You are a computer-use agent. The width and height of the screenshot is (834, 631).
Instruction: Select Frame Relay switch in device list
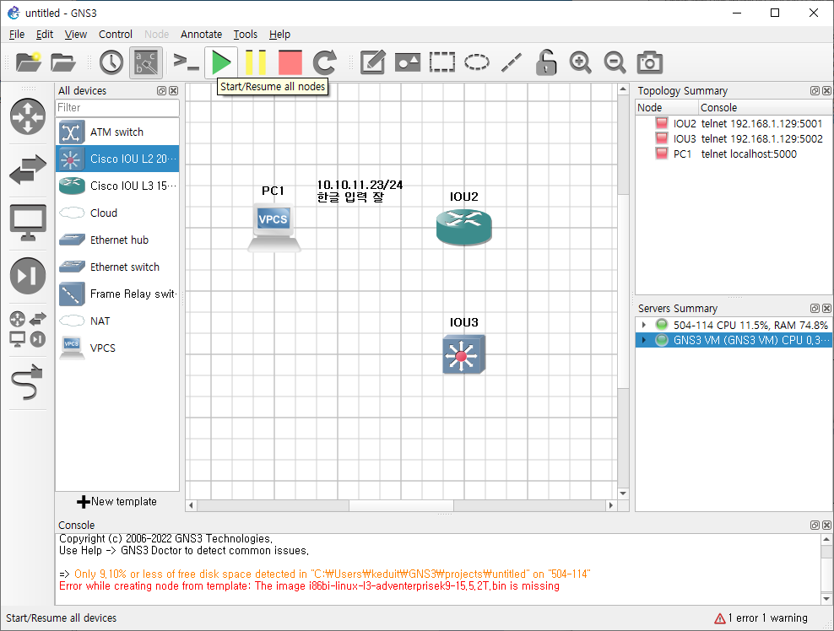point(117,294)
